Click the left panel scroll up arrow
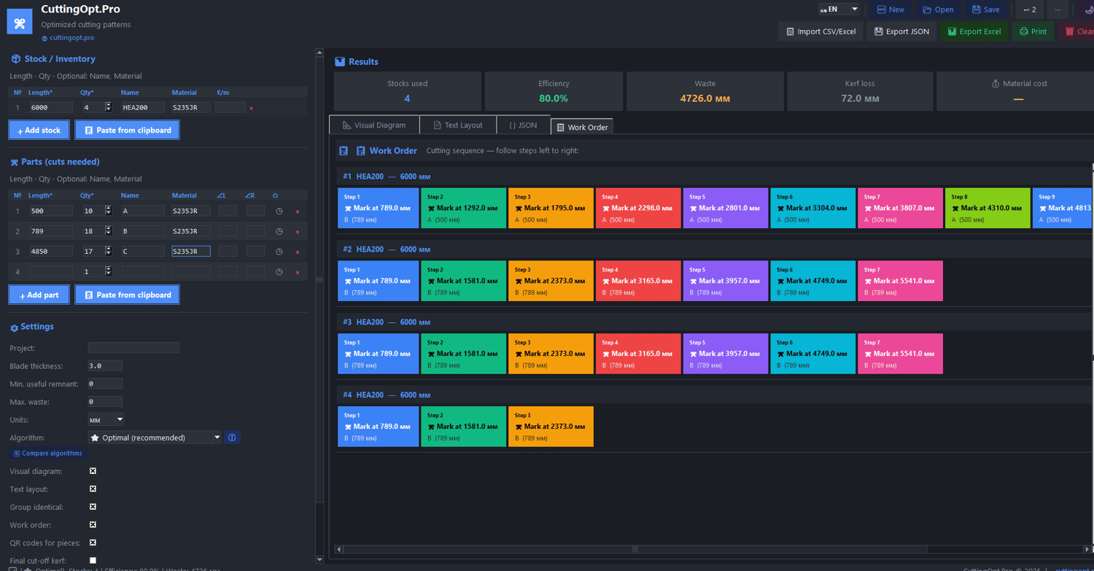Image resolution: width=1094 pixels, height=571 pixels. 319,53
